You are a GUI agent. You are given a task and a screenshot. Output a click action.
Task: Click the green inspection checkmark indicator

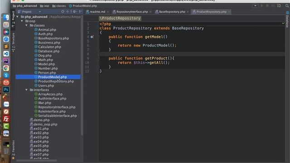283,24
